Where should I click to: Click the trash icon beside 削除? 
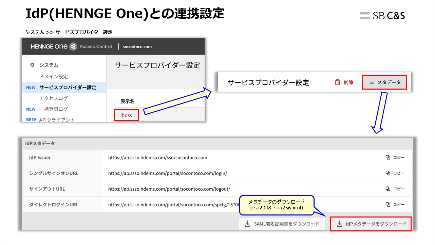pos(337,82)
